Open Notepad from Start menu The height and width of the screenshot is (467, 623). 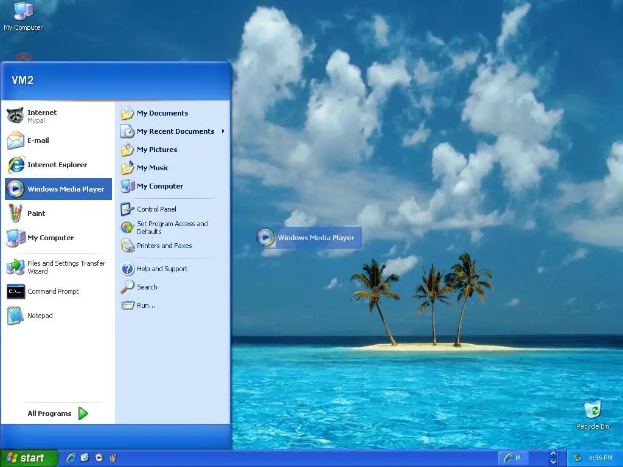58,316
